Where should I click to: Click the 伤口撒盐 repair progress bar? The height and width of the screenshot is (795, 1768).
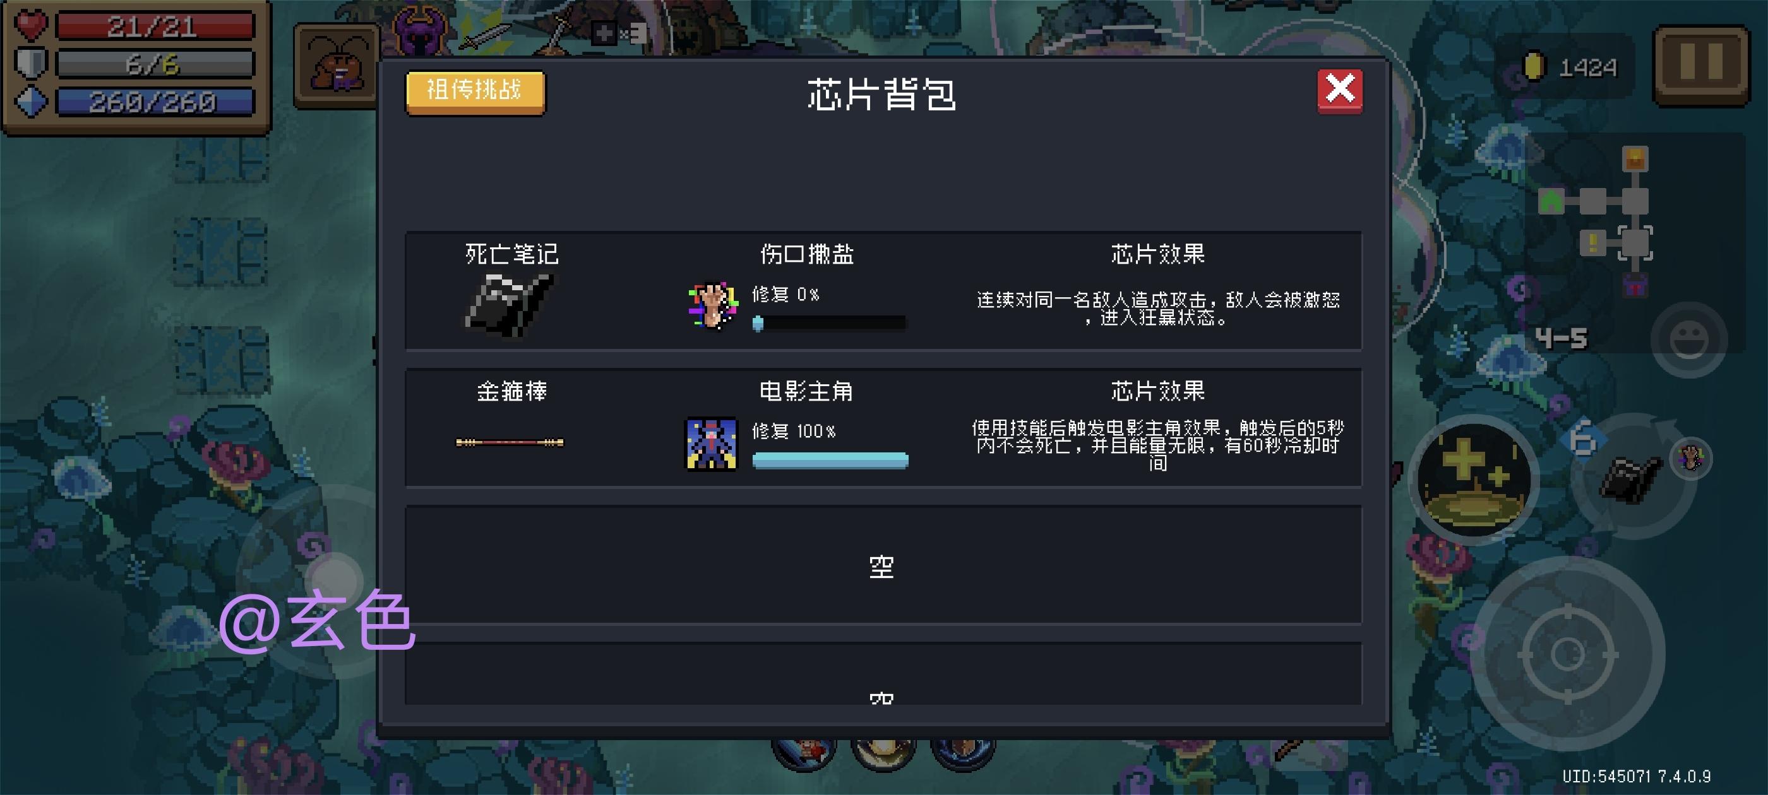829,323
